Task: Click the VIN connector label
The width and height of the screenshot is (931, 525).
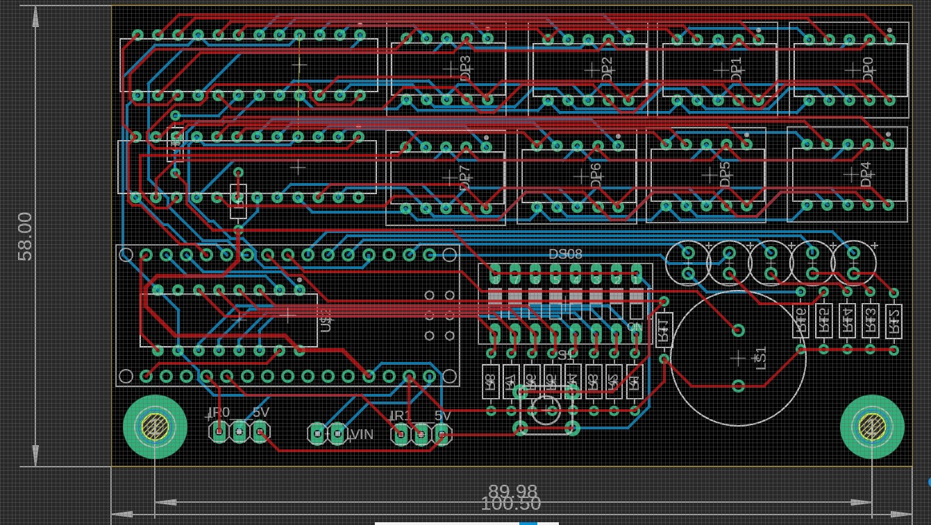Action: 361,435
